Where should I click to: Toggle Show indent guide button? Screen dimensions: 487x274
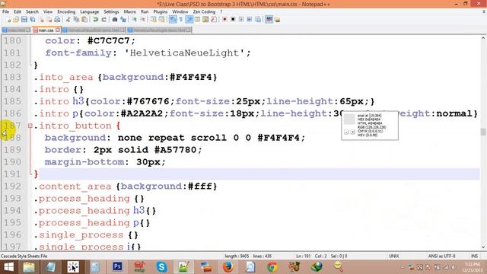pyautogui.click(x=189, y=20)
